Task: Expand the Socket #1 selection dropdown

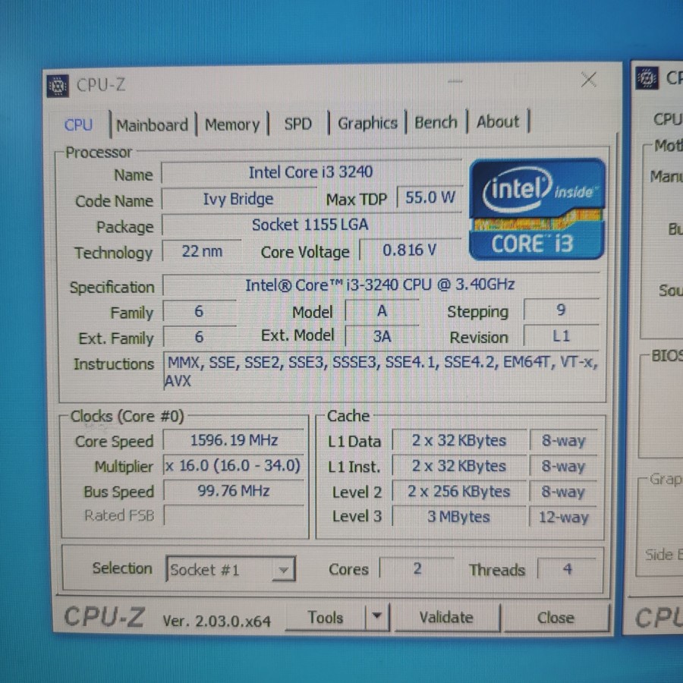Action: [x=283, y=569]
